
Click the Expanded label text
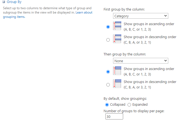pyautogui.click(x=140, y=105)
